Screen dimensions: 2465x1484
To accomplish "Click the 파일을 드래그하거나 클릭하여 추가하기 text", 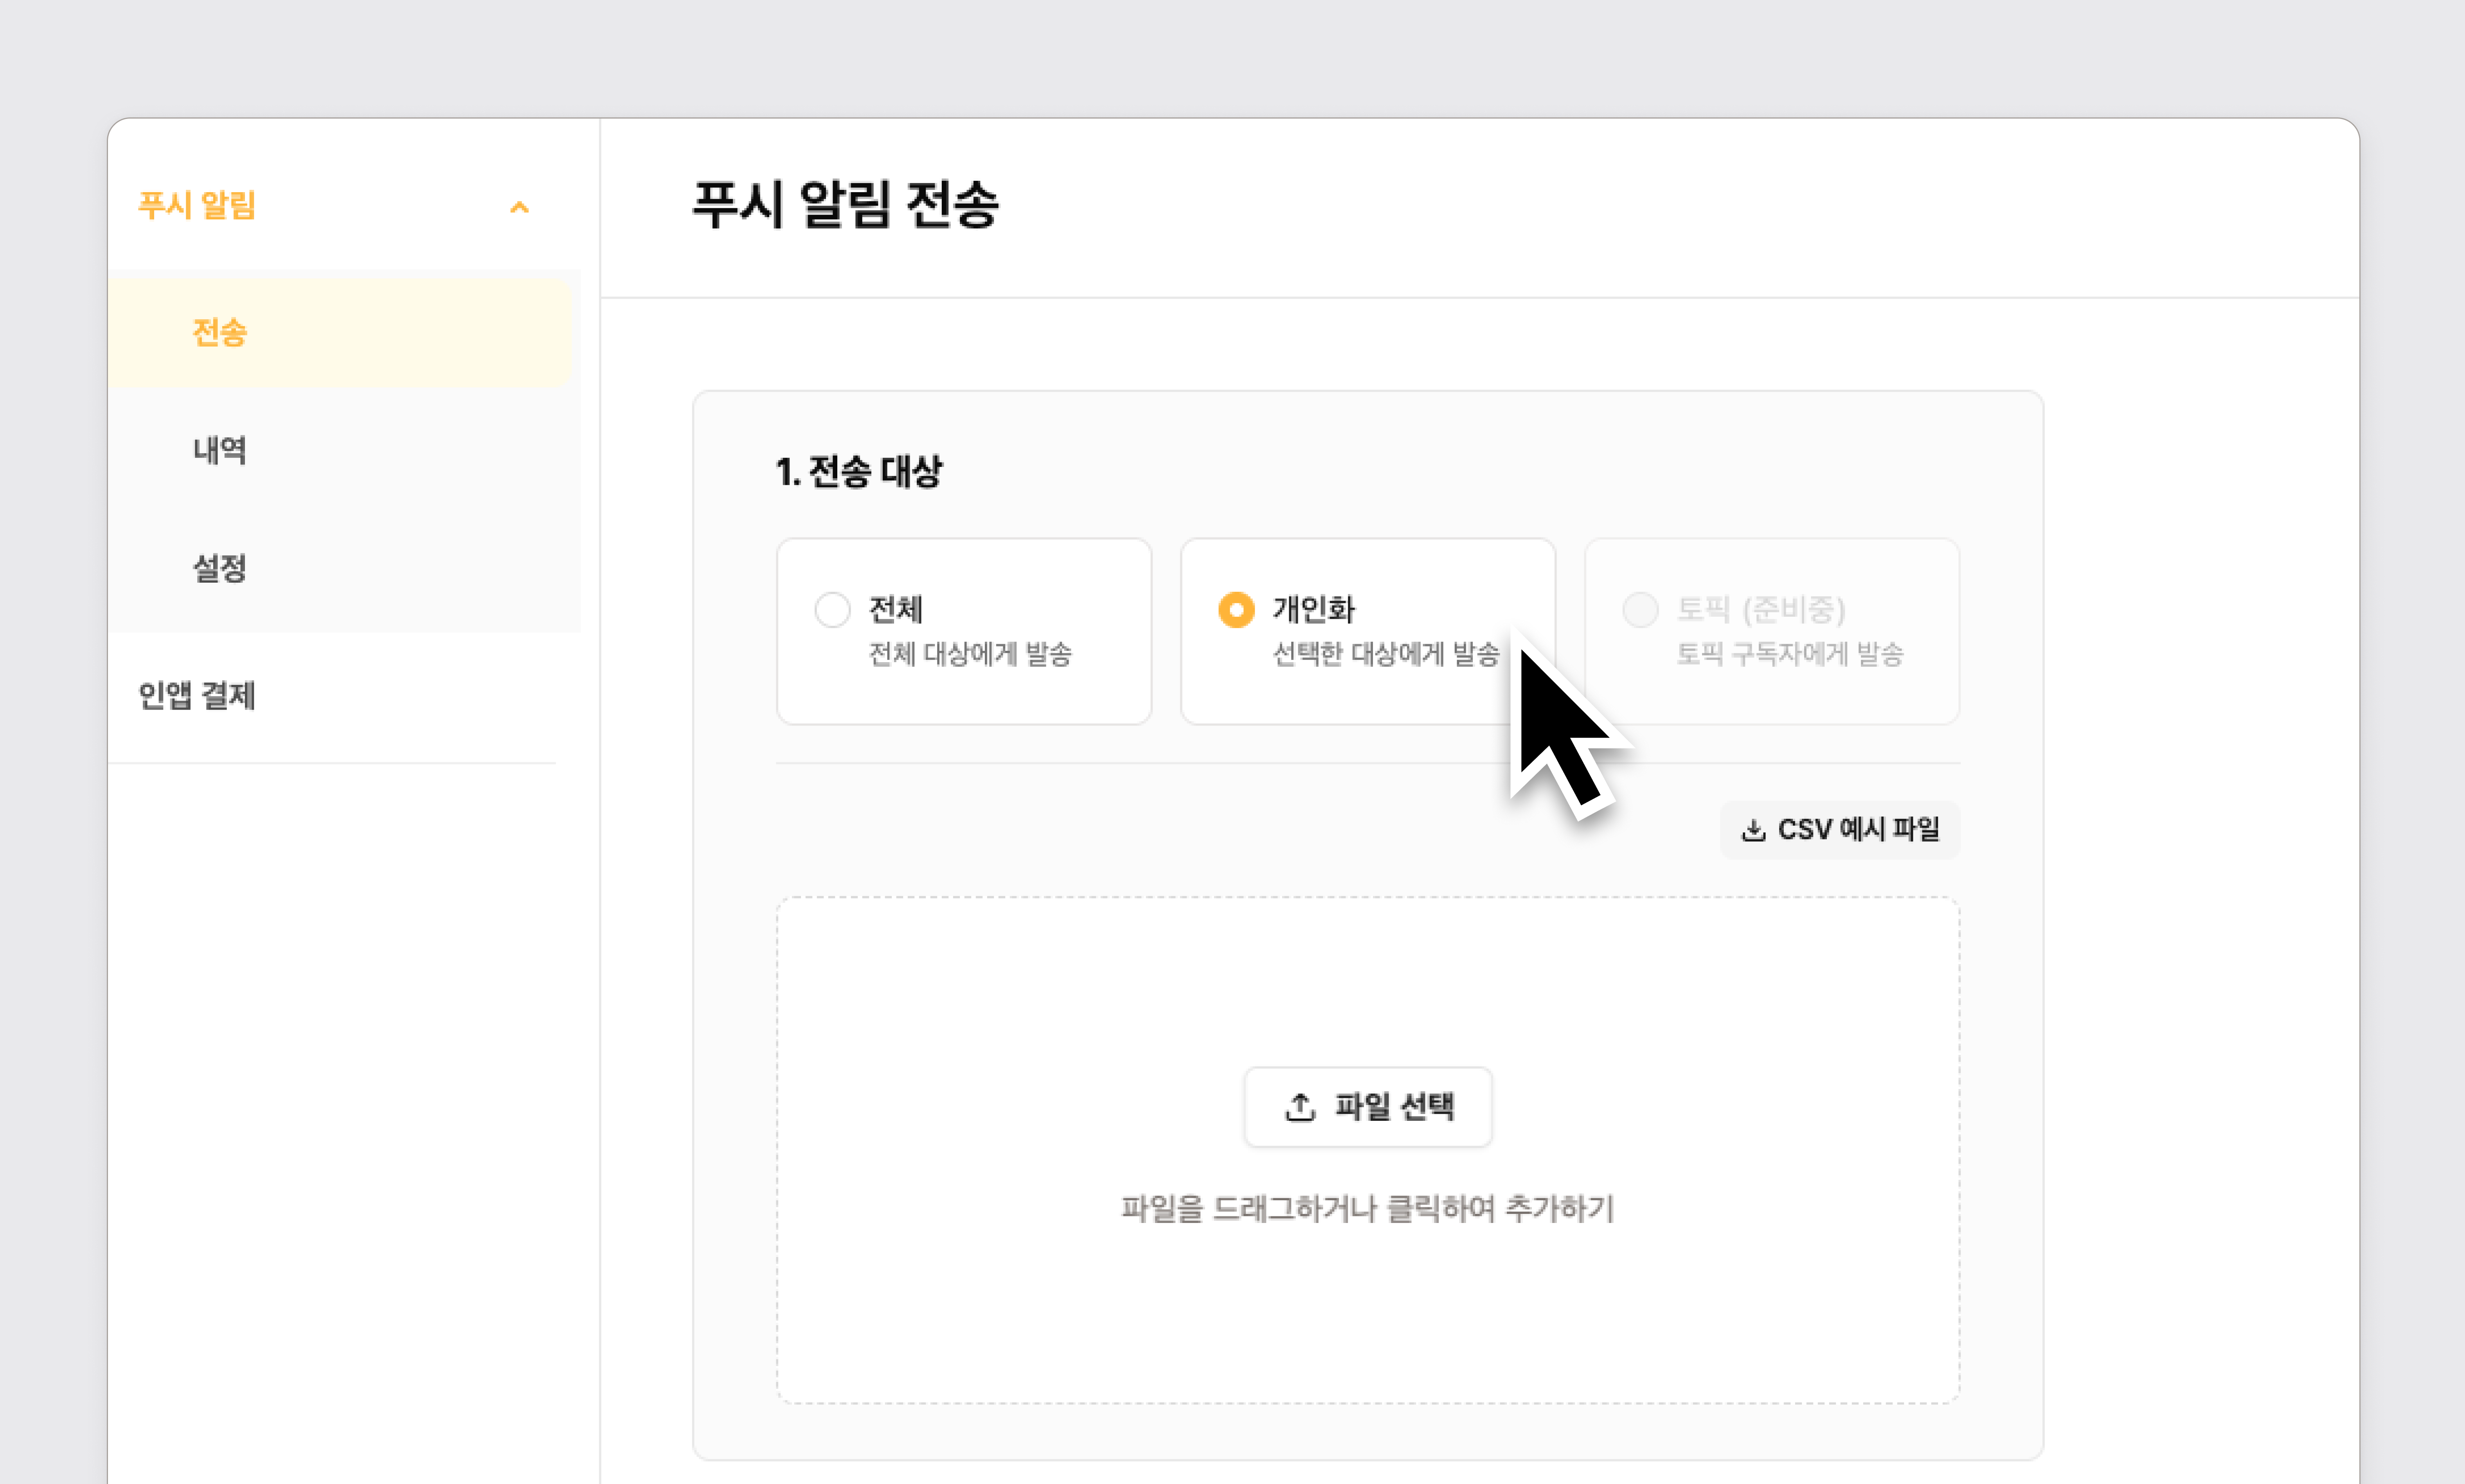I will (1367, 1209).
